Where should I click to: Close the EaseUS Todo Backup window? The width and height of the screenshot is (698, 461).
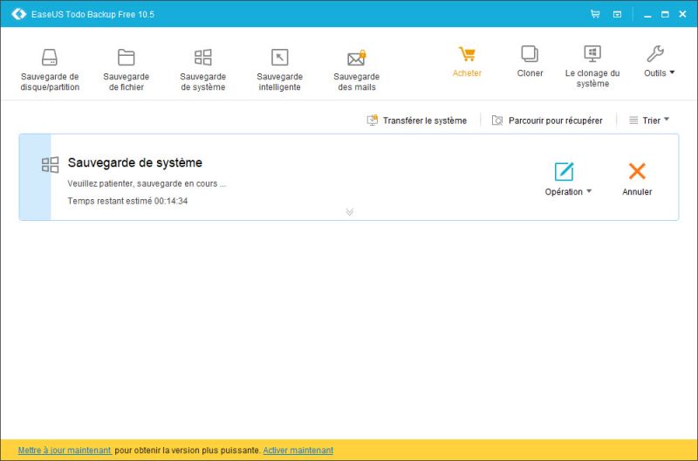682,14
